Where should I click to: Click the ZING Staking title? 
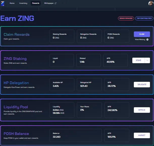pos(15,59)
